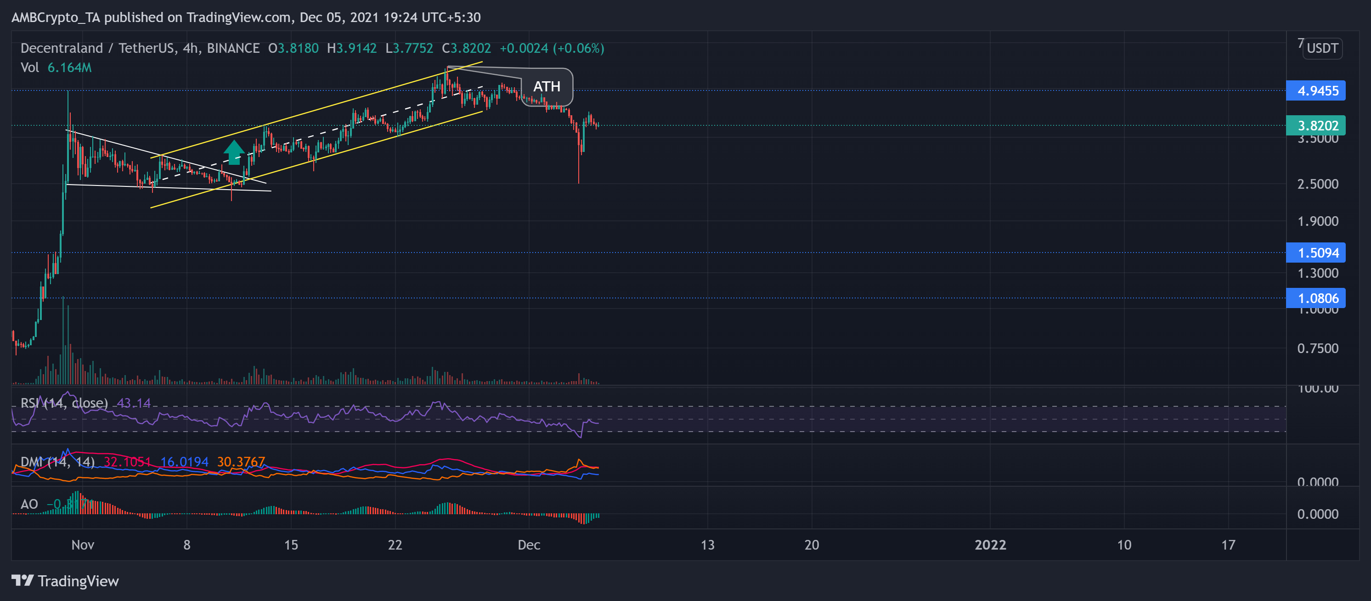Select the ATH callout label
Viewport: 1371px width, 601px height.
click(547, 87)
